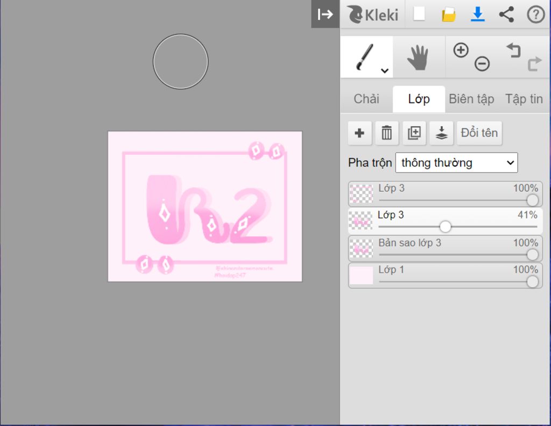Viewport: 551px width, 426px height.
Task: Click the Đổi tên rename button
Action: [479, 133]
